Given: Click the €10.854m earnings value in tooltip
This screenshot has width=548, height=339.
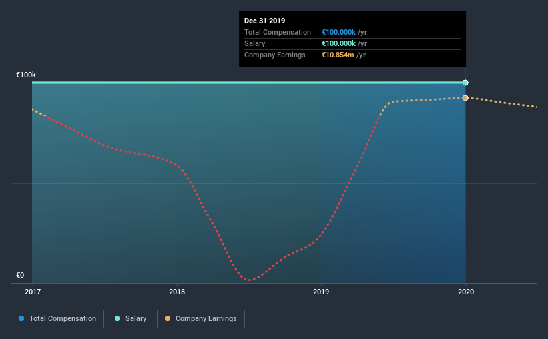Looking at the screenshot, I should (338, 55).
